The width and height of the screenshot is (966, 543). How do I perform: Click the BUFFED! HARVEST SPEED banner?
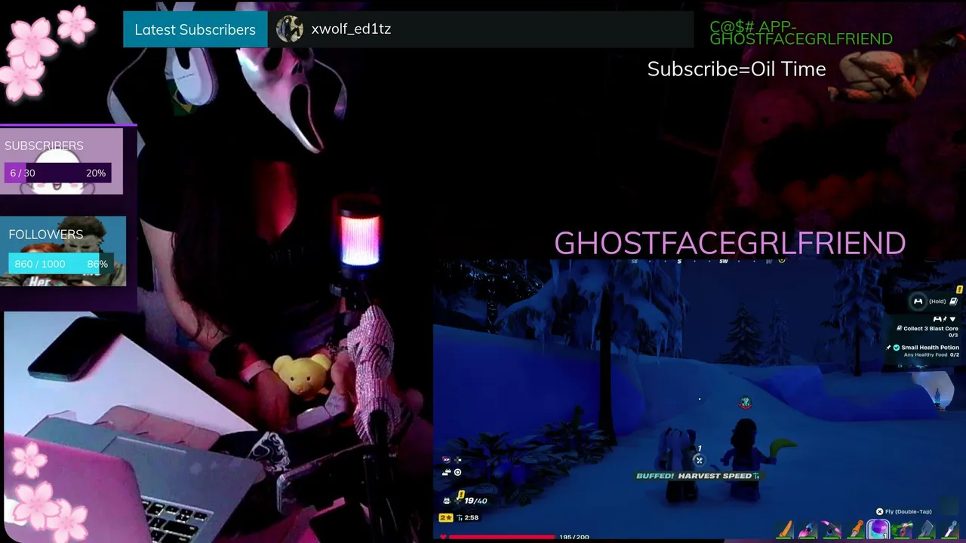coord(697,476)
